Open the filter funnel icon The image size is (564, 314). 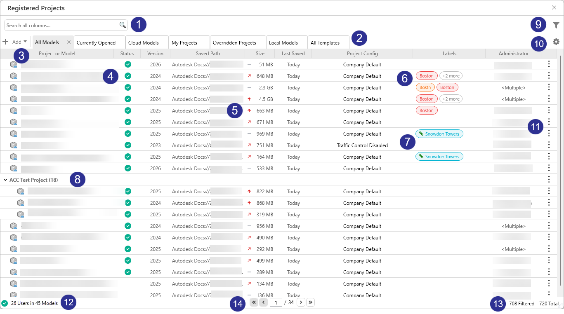[556, 25]
